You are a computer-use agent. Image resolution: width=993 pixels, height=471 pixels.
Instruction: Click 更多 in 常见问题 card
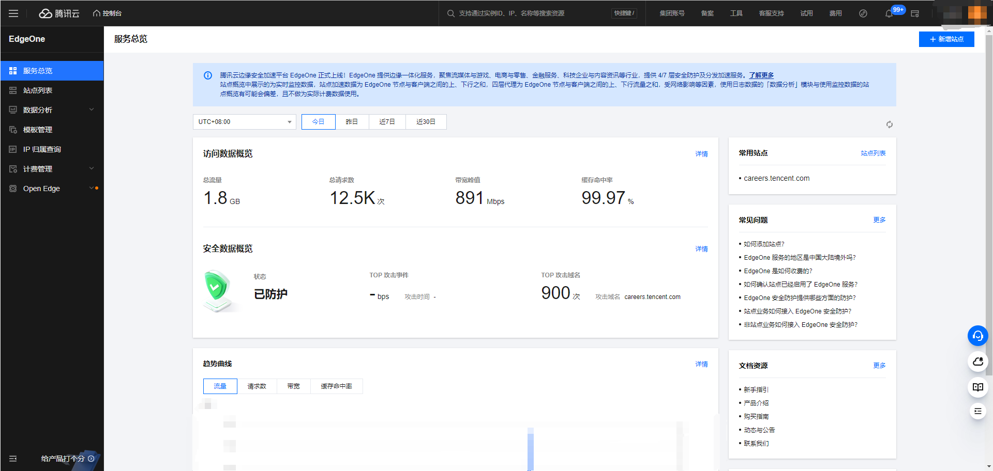[x=879, y=220]
